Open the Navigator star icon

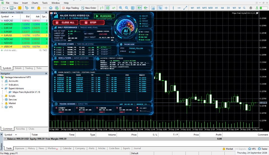click(27, 8)
